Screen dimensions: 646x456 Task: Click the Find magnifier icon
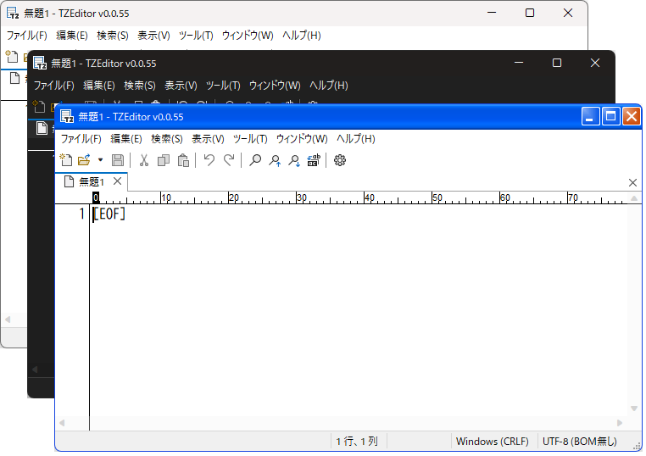(255, 160)
